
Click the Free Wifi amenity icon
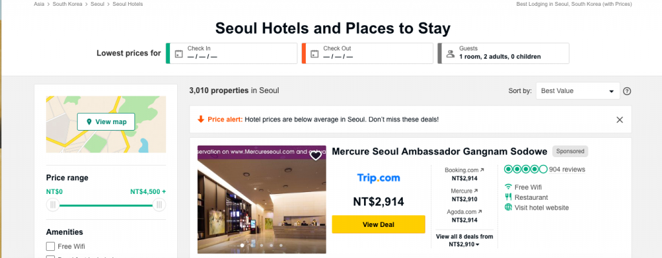click(508, 187)
